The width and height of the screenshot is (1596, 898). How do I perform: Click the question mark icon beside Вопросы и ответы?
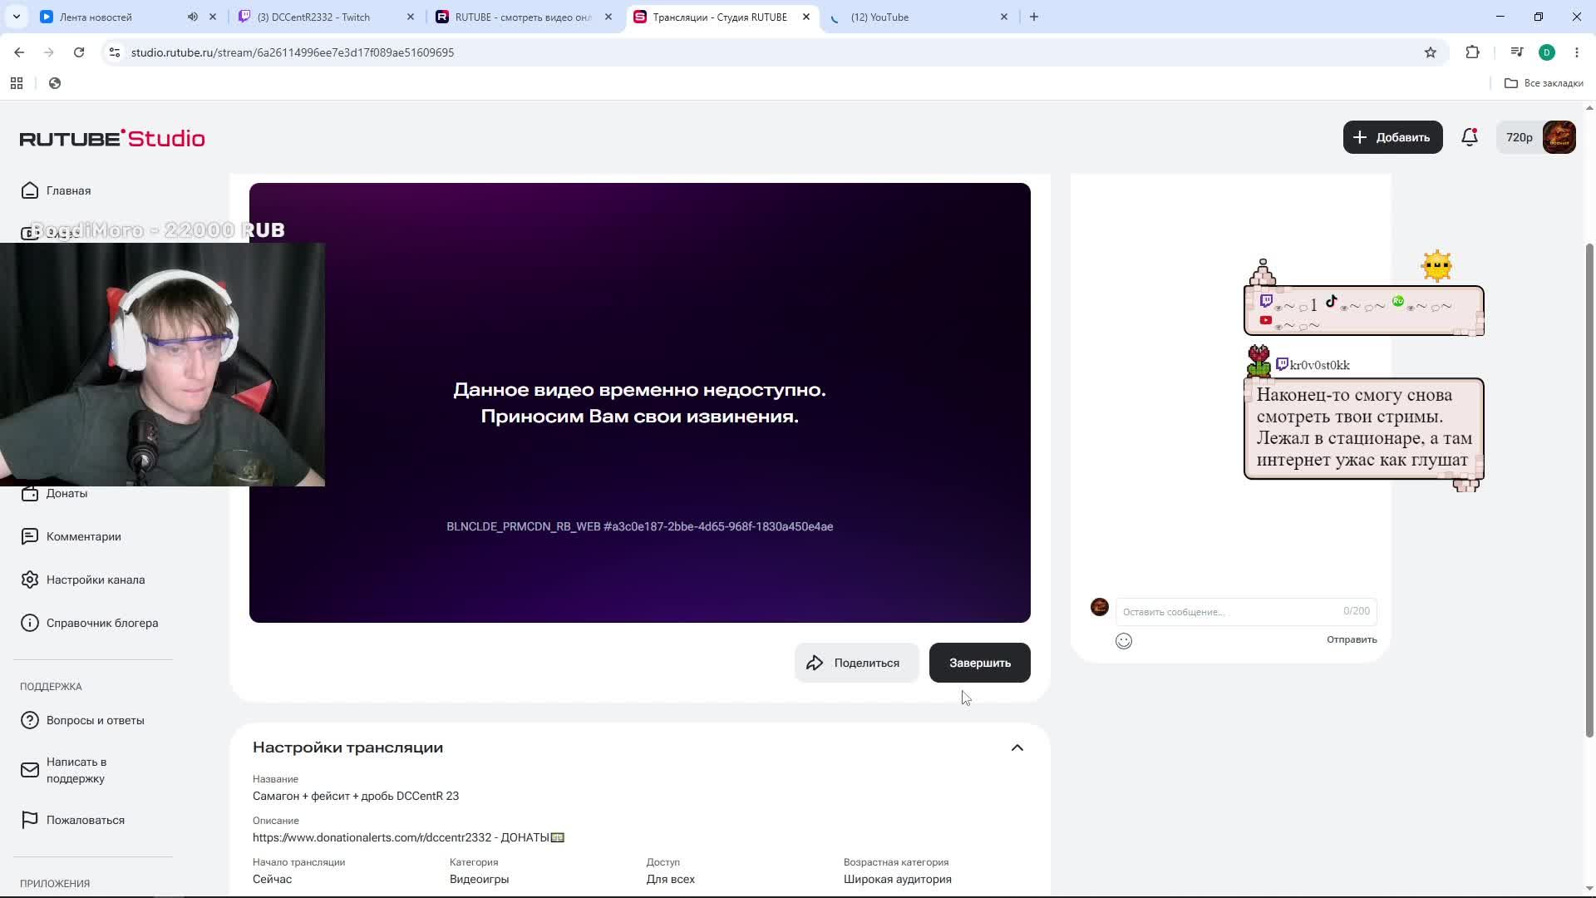pyautogui.click(x=30, y=720)
